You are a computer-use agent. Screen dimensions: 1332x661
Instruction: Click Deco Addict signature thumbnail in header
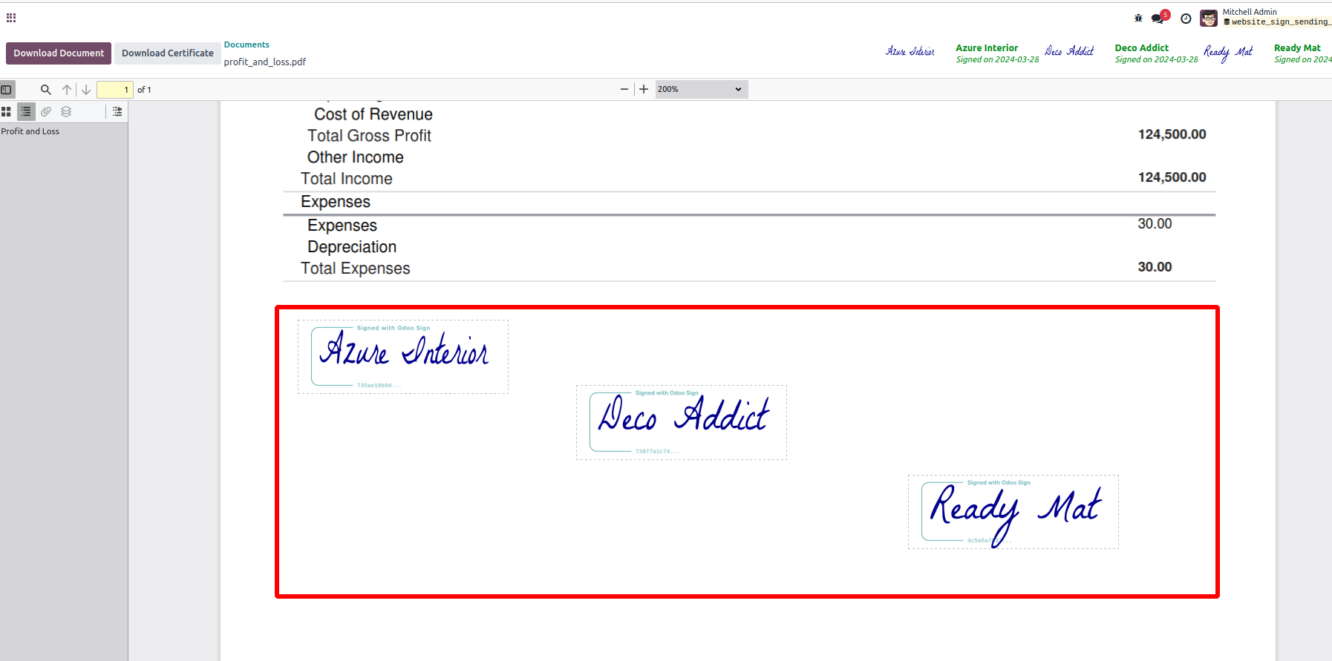1069,52
